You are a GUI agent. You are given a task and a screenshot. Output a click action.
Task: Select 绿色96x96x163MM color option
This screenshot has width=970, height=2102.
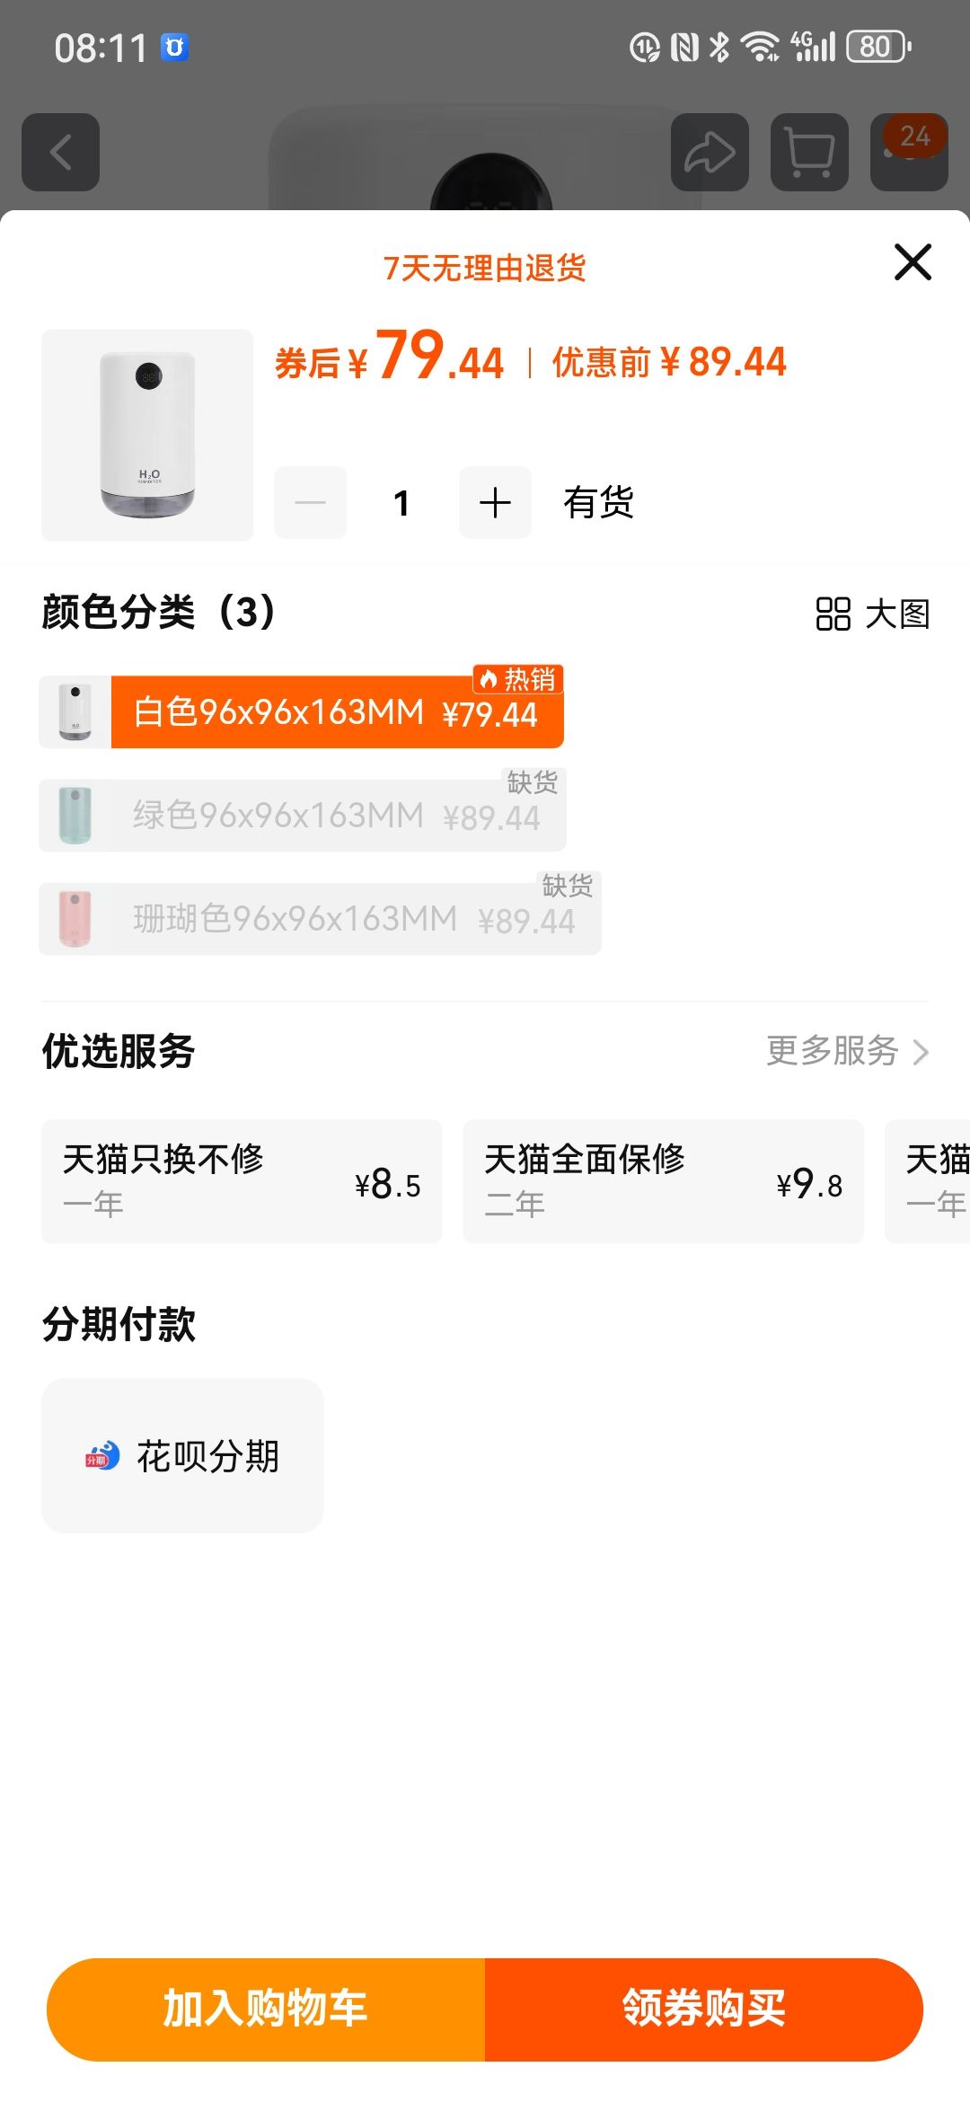(x=303, y=815)
